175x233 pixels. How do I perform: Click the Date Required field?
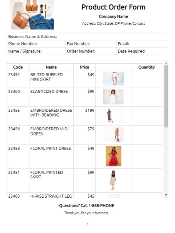coord(142,51)
